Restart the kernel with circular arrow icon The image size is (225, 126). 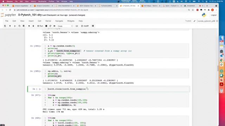click(x=50, y=26)
